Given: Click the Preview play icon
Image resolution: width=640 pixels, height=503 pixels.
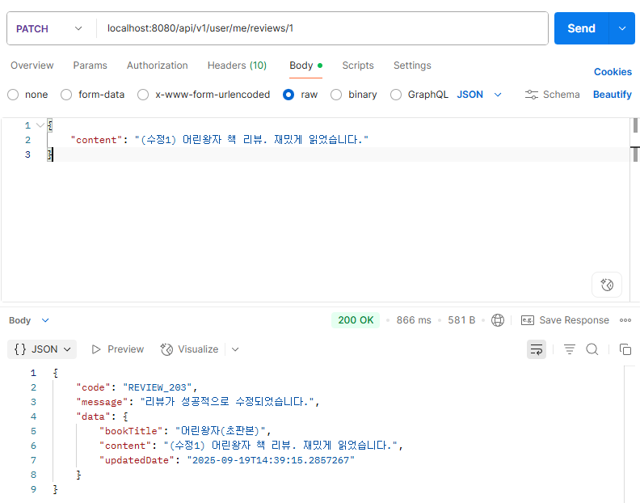Looking at the screenshot, I should 96,349.
